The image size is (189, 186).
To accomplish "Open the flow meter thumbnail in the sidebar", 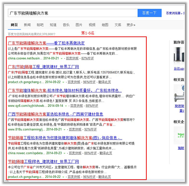I will (179, 93).
